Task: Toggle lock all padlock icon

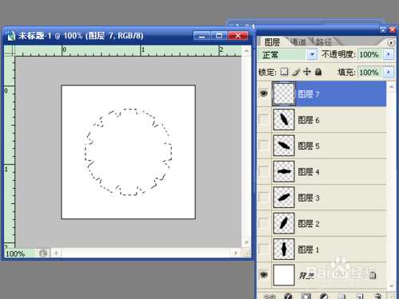Action: pos(318,72)
